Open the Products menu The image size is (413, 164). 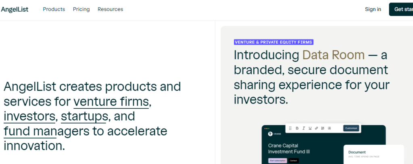click(x=54, y=9)
